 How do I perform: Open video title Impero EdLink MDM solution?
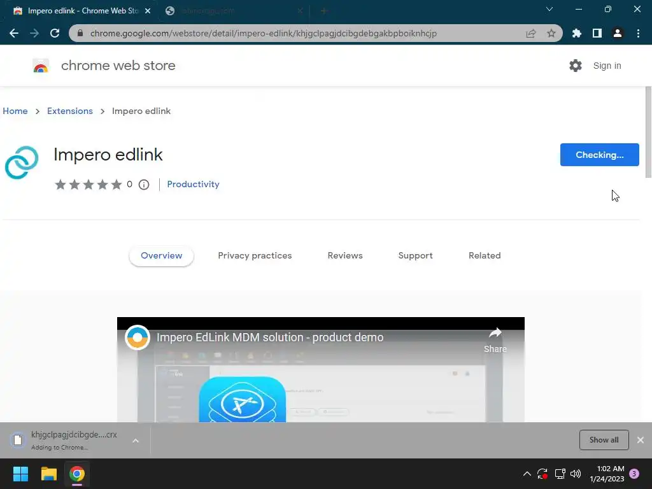click(x=270, y=337)
